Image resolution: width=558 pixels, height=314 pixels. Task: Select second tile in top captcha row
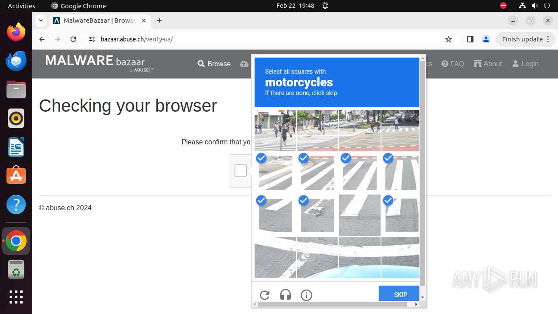(x=317, y=130)
